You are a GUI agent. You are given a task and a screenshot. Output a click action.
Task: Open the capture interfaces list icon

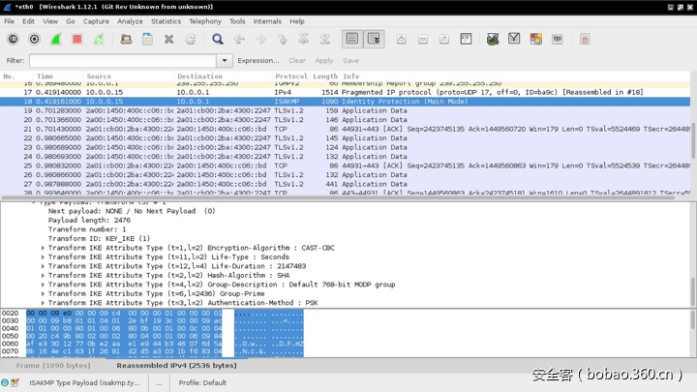point(13,39)
